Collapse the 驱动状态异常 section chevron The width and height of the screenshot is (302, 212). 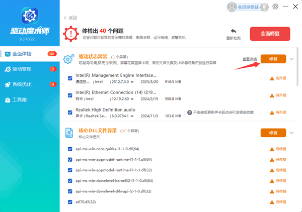(292, 59)
